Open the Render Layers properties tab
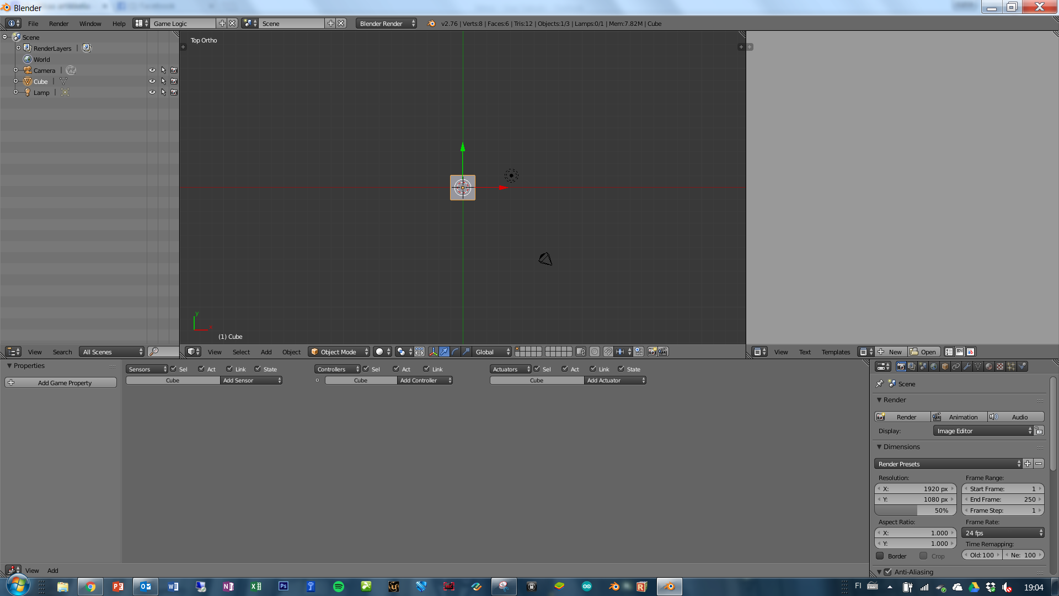1059x596 pixels. [912, 366]
